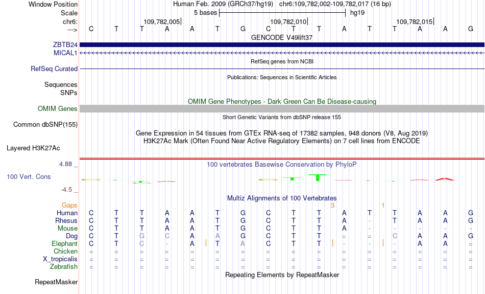Click the Zebrafish species row label
This screenshot has width=485, height=294.
tap(64, 266)
